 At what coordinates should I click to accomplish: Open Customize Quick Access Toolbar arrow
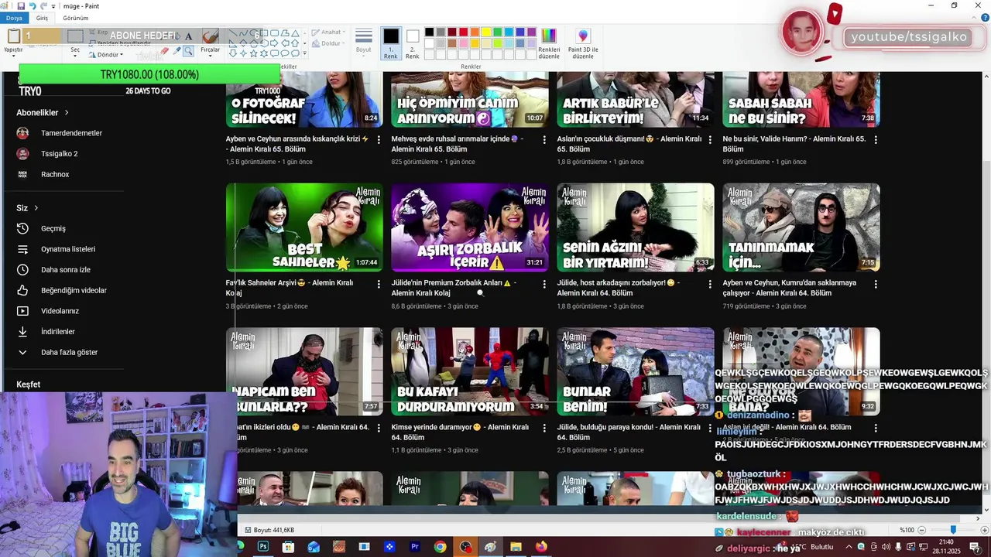53,6
